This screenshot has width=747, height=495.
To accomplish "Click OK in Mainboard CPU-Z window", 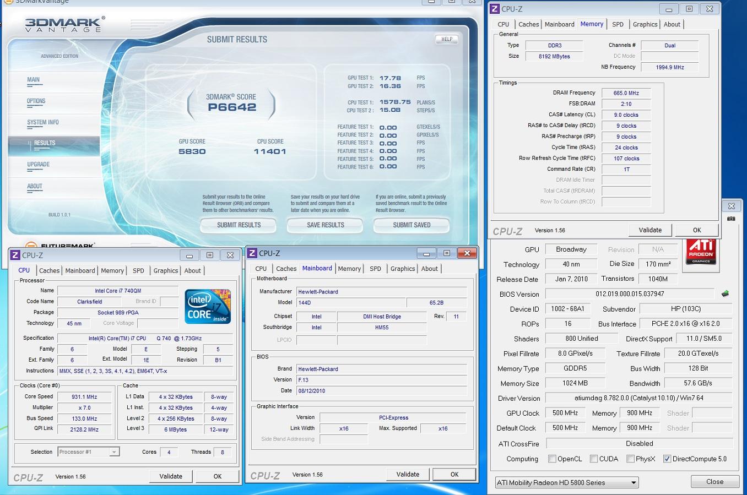I will coord(454,474).
